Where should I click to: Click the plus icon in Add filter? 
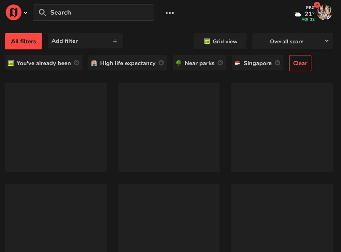[x=115, y=41]
